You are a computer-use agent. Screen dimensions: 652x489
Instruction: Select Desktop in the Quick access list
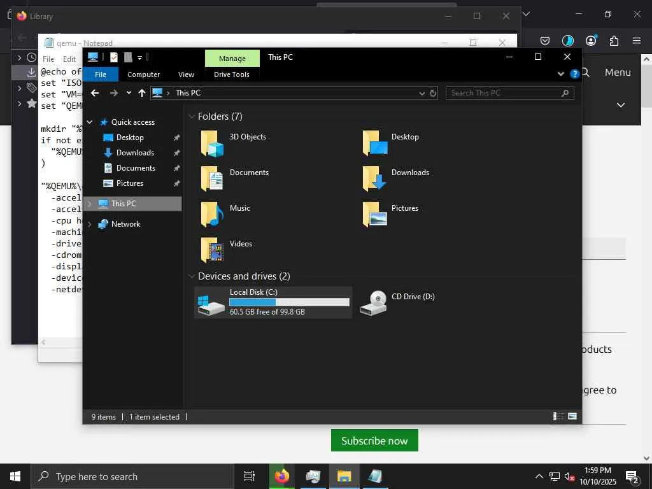(x=130, y=138)
